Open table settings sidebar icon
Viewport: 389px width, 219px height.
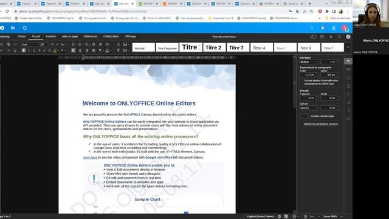[348, 69]
